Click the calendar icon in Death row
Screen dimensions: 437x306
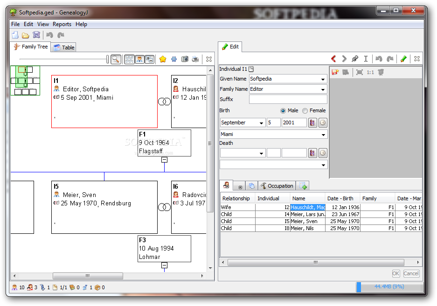pyautogui.click(x=312, y=153)
